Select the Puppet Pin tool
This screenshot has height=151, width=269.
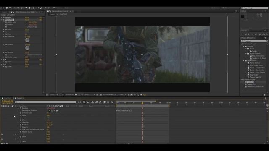54,8
